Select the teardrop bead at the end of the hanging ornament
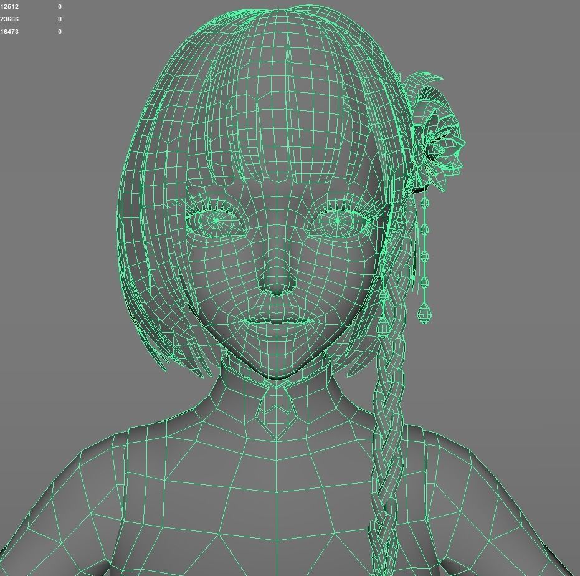The image size is (580, 576). [x=424, y=313]
